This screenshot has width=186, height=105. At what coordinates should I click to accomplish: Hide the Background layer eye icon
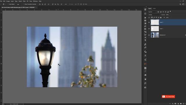coord(149,35)
